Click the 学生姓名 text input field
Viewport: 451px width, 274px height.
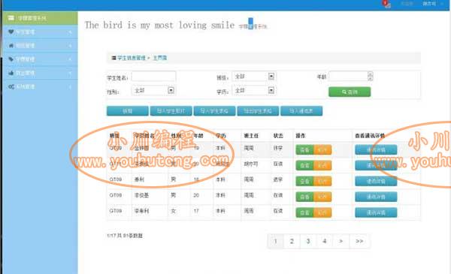(x=153, y=77)
